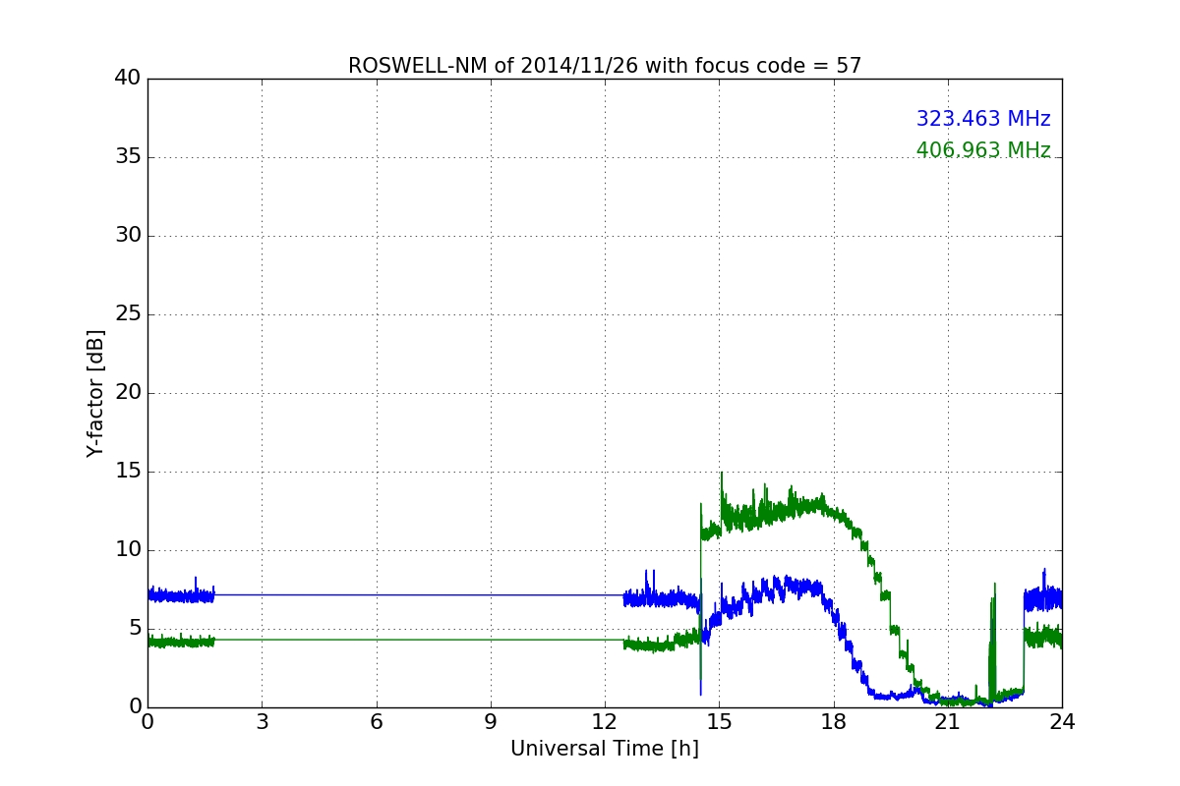1180x786 pixels.
Task: Click the x-axis tick label 21
Action: [x=948, y=722]
